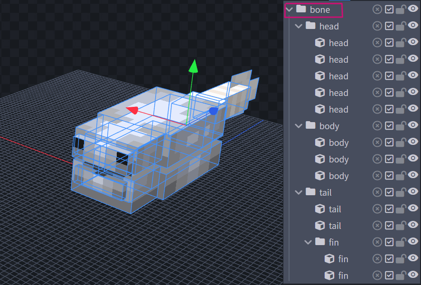Image resolution: width=421 pixels, height=285 pixels.
Task: Click the fin group folder icon
Action: point(320,242)
